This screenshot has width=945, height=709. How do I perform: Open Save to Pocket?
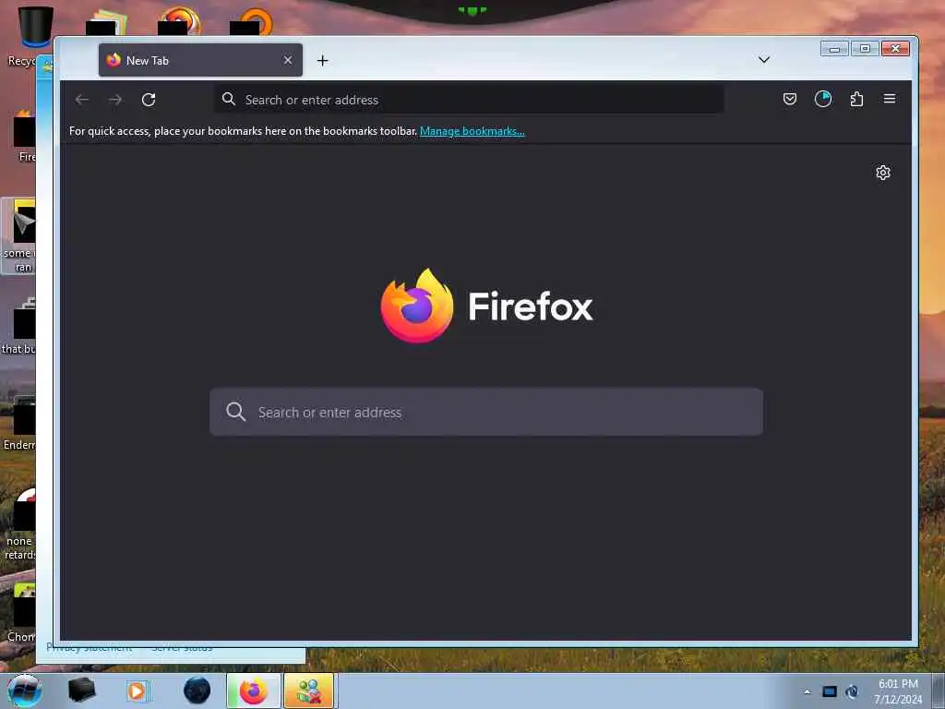[x=790, y=99]
